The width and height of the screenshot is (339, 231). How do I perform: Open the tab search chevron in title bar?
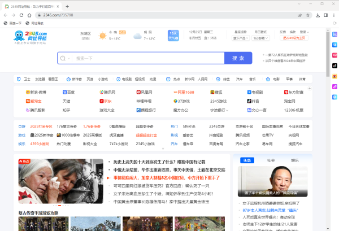coord(299,4)
